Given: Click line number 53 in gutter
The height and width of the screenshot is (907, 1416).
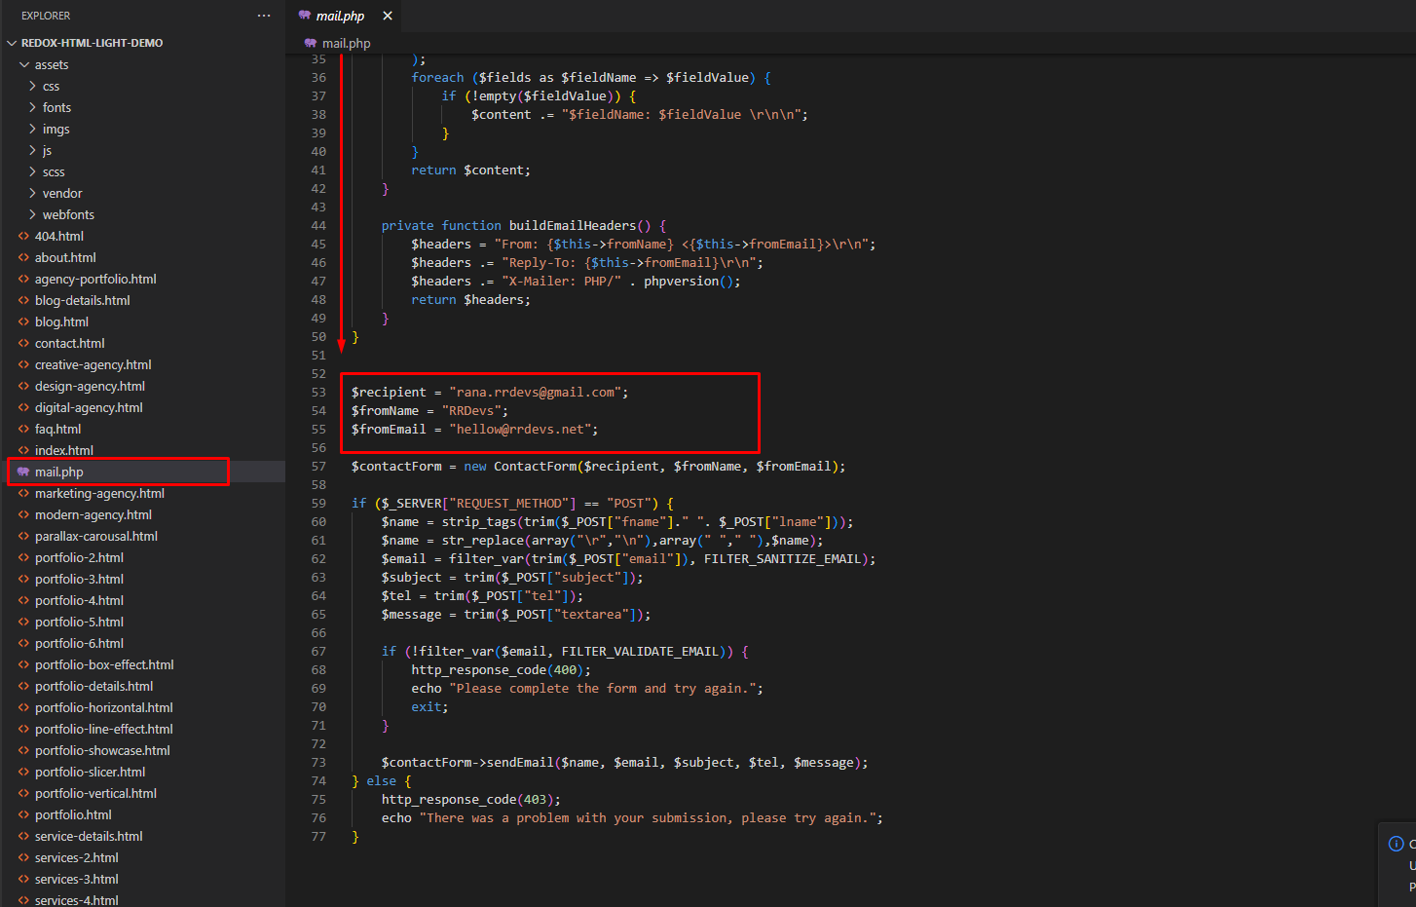Looking at the screenshot, I should point(318,392).
